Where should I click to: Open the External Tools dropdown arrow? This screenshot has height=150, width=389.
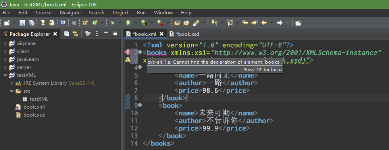pyautogui.click(x=168, y=23)
